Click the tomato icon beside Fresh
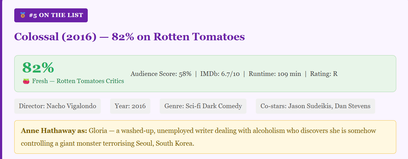This screenshot has height=159, width=408. click(x=26, y=81)
